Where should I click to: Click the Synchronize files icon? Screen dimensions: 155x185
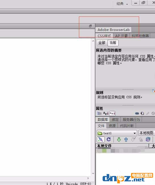pyautogui.click(x=148, y=139)
